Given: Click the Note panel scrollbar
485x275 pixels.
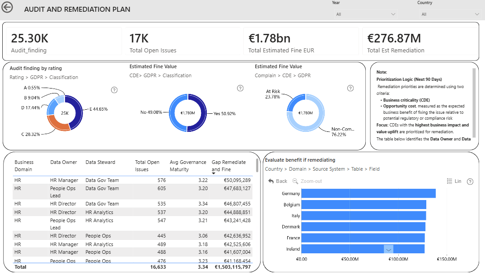Looking at the screenshot, I should [x=474, y=103].
